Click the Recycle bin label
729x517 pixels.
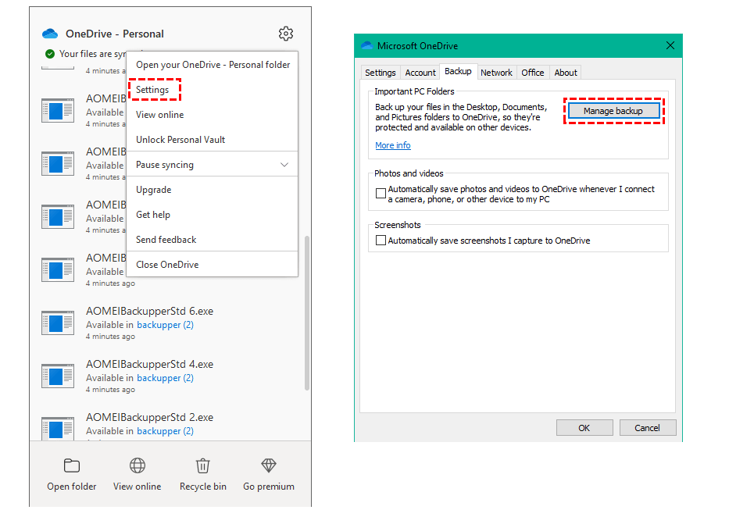(x=202, y=487)
